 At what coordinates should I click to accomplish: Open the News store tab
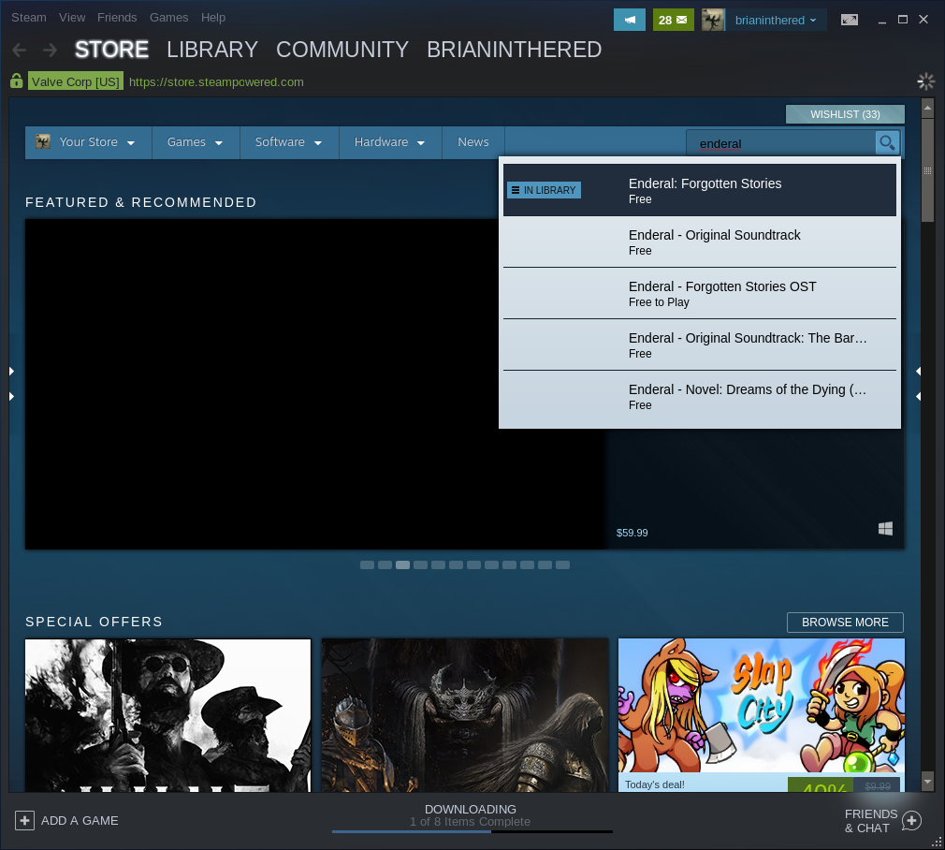pyautogui.click(x=473, y=142)
